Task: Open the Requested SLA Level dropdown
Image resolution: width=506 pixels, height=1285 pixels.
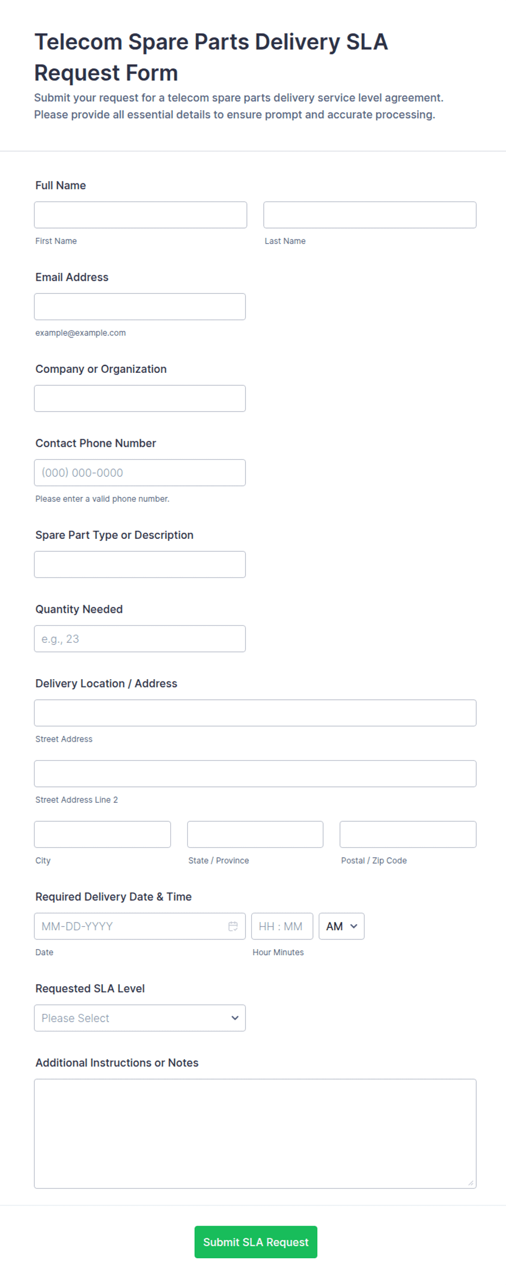Action: (140, 1018)
